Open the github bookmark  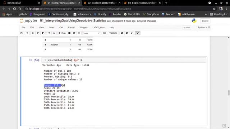point(21,14)
